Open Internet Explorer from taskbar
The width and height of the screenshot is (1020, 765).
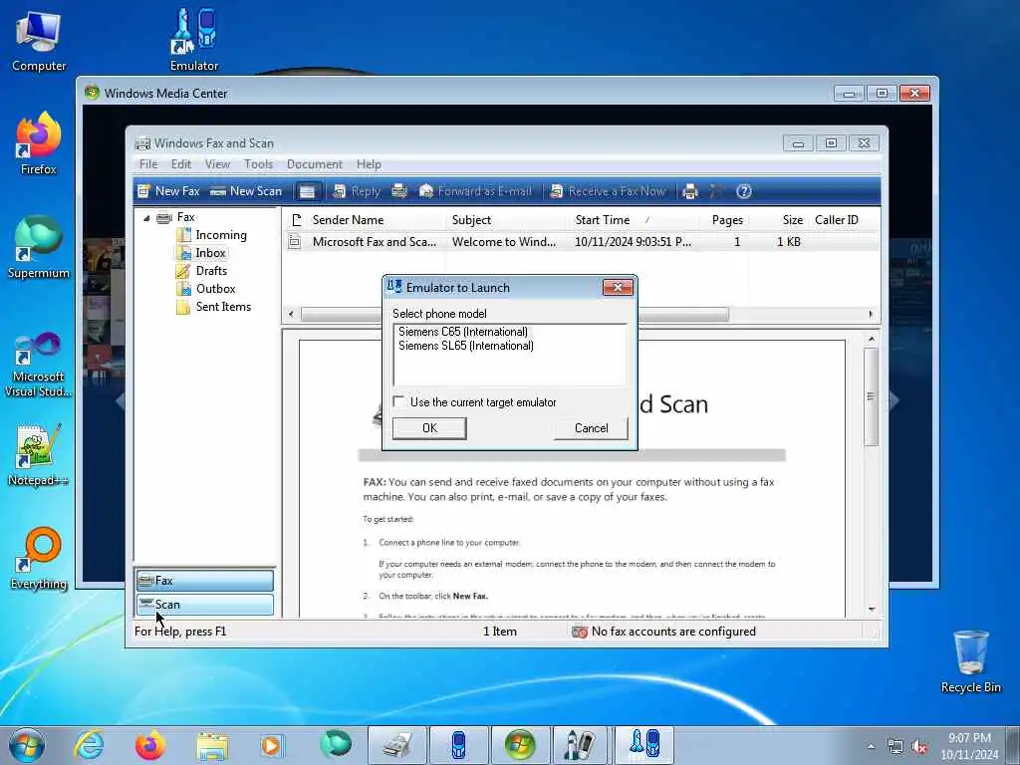click(89, 745)
